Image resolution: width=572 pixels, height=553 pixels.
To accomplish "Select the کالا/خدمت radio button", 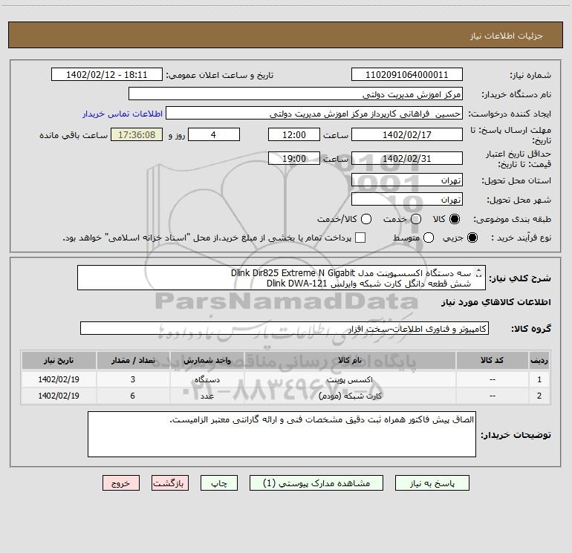I will click(x=366, y=219).
